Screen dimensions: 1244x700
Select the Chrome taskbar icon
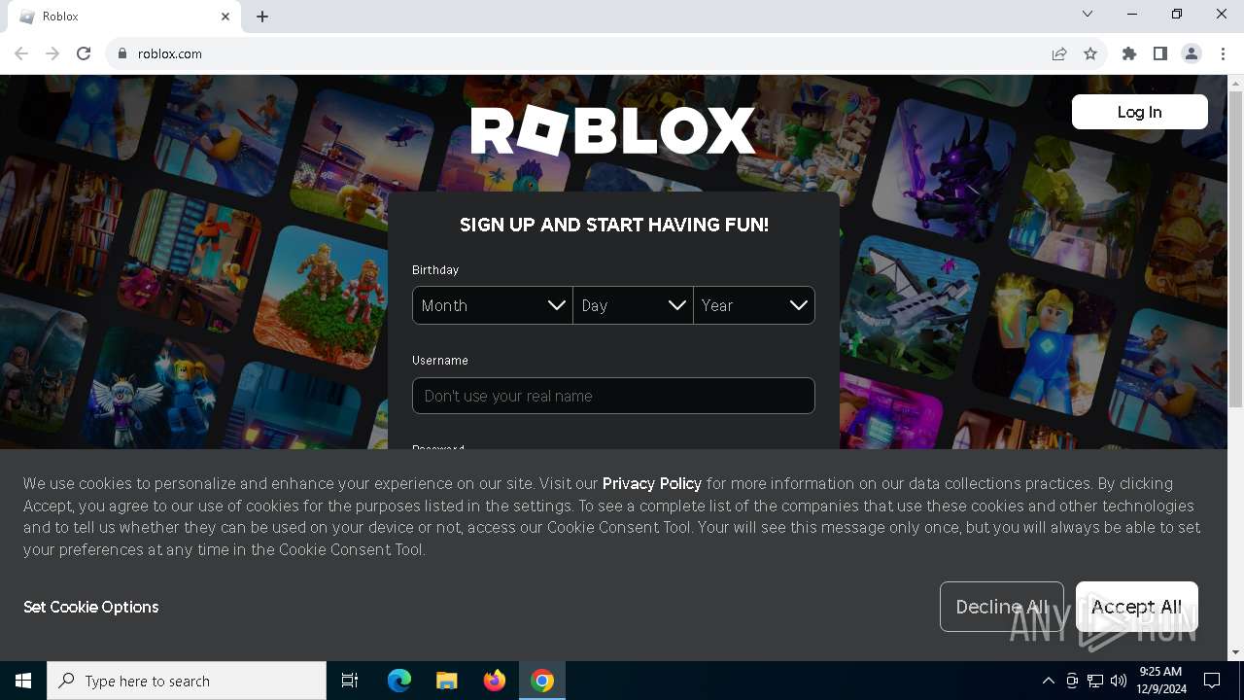542,681
